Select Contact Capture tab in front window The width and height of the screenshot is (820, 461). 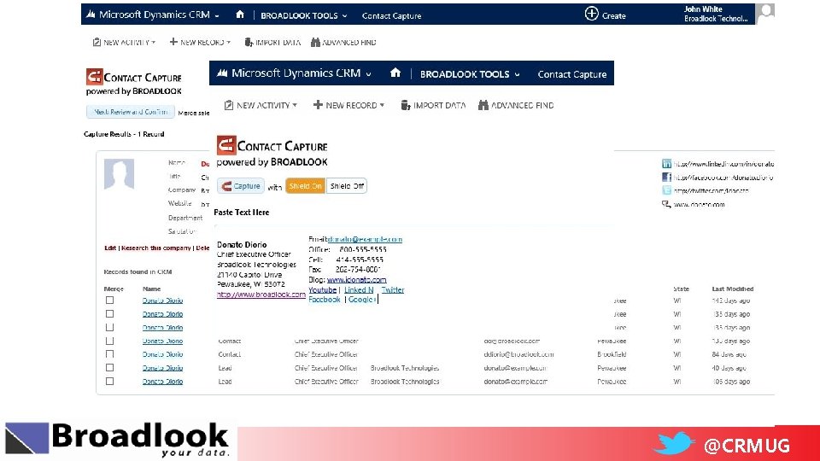[x=572, y=74]
